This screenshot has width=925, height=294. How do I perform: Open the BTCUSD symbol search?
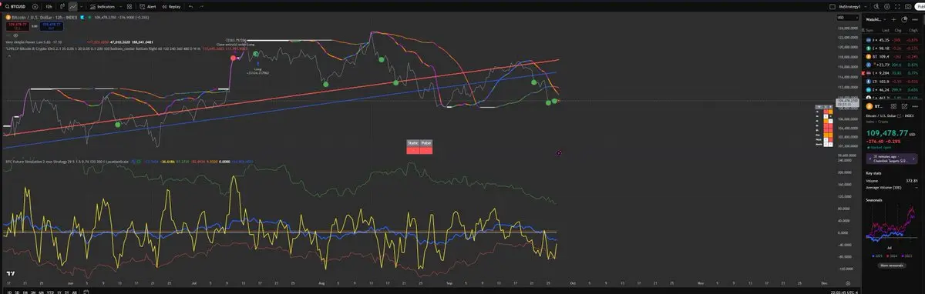point(15,7)
